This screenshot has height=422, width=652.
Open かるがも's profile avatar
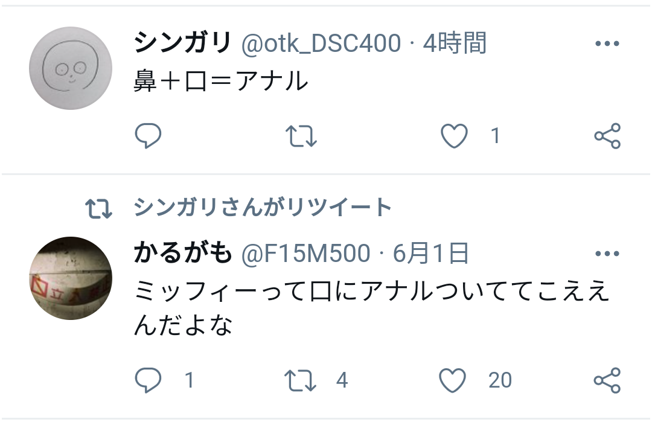71,278
